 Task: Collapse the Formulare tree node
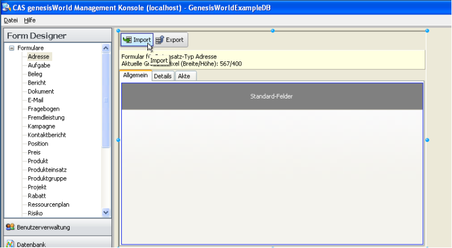12,48
